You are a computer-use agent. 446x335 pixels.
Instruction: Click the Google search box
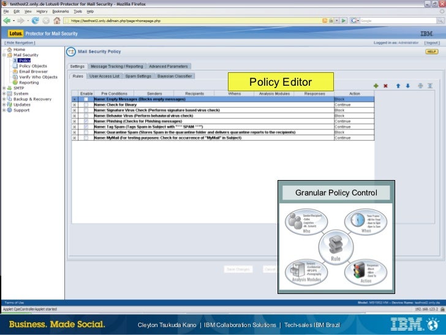398,21
